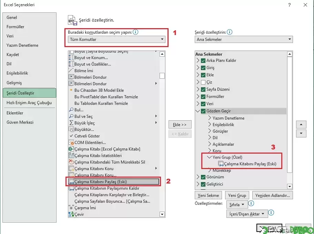Click the Ekle >> button
The height and width of the screenshot is (234, 314).
point(180,125)
